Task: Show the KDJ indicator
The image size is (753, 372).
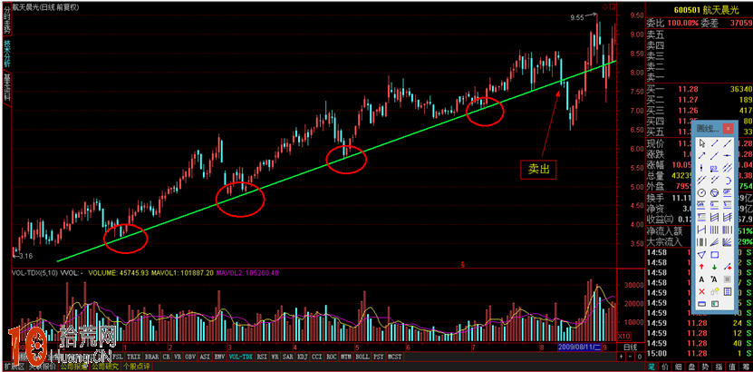Action: pos(303,357)
